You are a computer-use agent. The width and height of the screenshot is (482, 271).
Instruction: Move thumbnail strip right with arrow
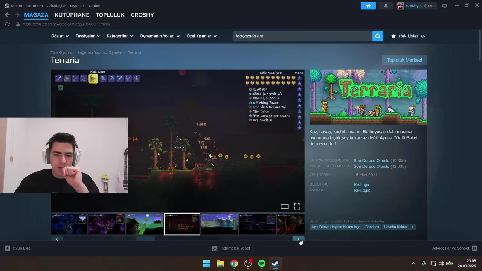click(298, 239)
